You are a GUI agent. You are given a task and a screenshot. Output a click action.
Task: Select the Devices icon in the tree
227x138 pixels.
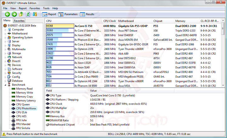[9, 65]
